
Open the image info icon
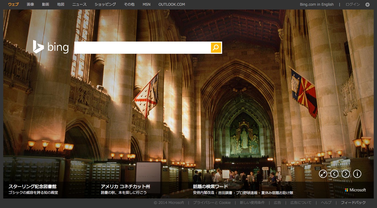(357, 174)
